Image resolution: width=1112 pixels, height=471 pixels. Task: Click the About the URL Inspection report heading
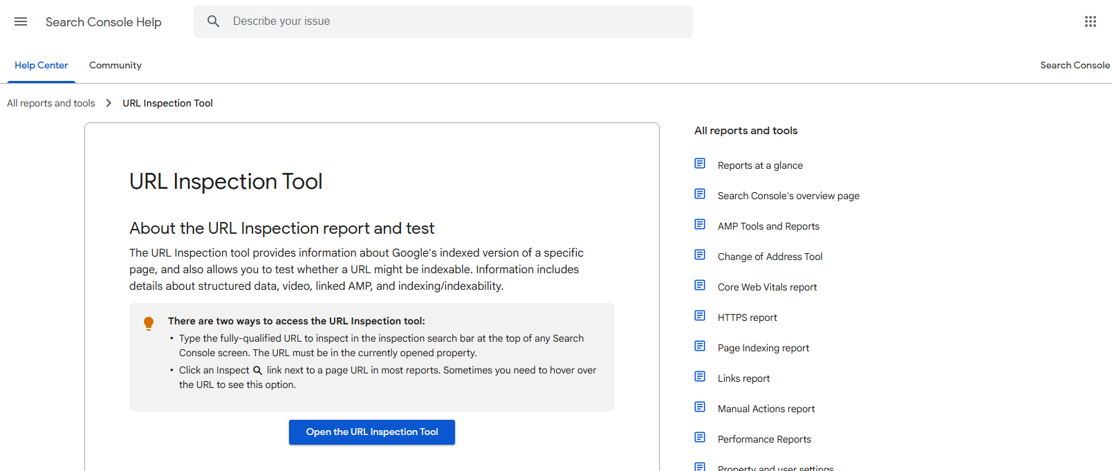coord(282,228)
